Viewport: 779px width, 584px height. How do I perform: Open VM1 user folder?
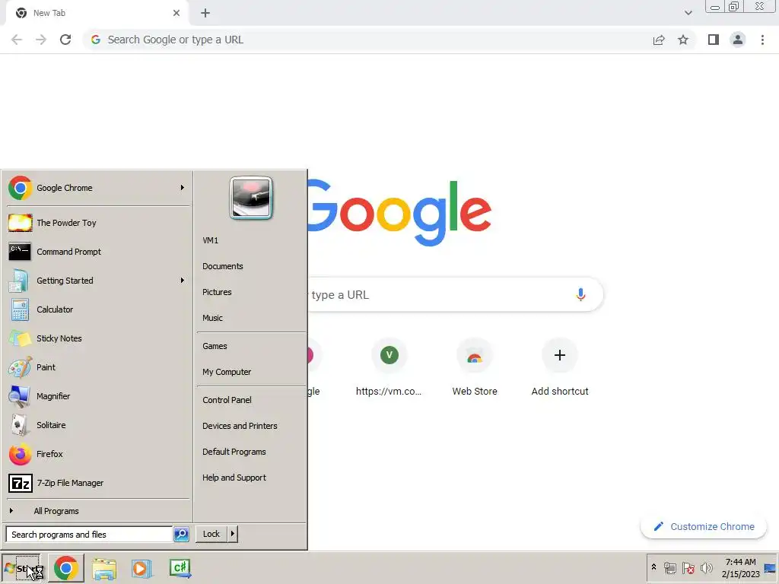point(211,240)
